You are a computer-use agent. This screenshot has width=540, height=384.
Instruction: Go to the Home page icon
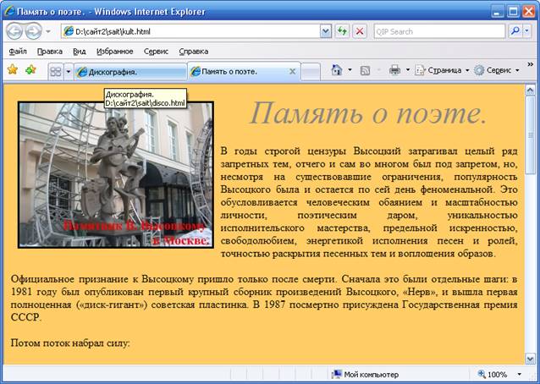pyautogui.click(x=336, y=70)
